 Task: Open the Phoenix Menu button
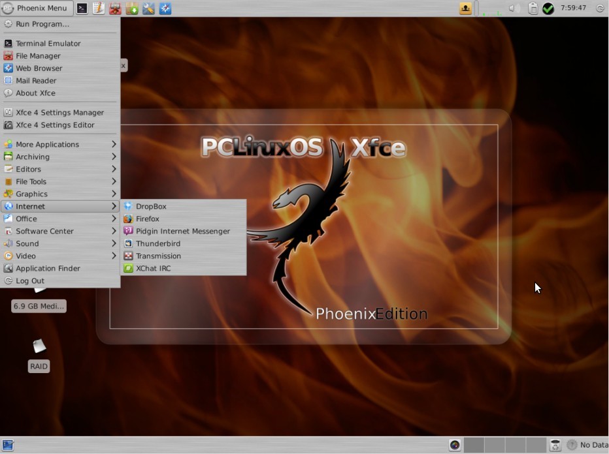[x=37, y=8]
